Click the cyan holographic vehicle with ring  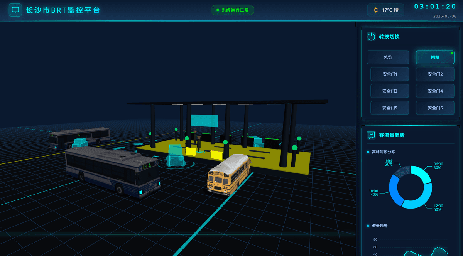coord(176,156)
